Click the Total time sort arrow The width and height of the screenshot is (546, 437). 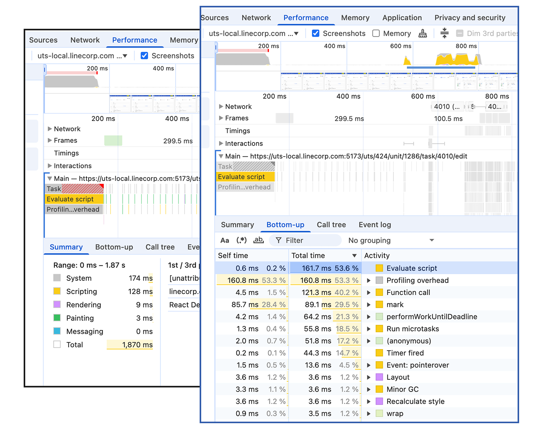click(x=354, y=256)
